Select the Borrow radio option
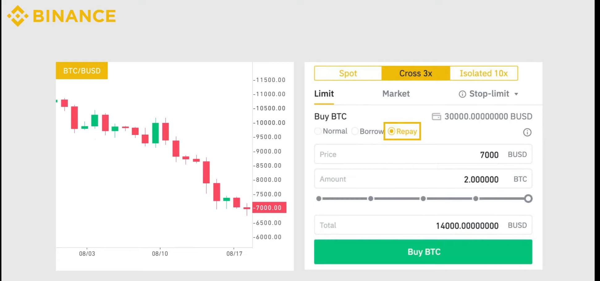Image resolution: width=600 pixels, height=281 pixels. pos(355,131)
